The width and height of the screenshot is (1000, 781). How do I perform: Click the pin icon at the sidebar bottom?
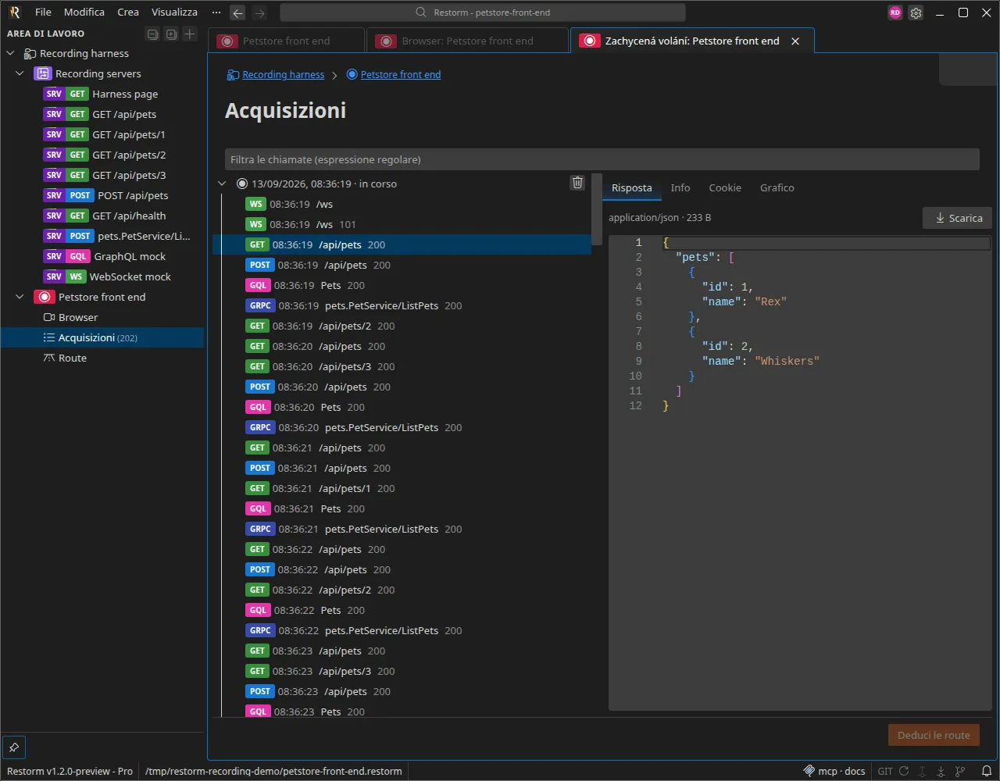click(14, 747)
